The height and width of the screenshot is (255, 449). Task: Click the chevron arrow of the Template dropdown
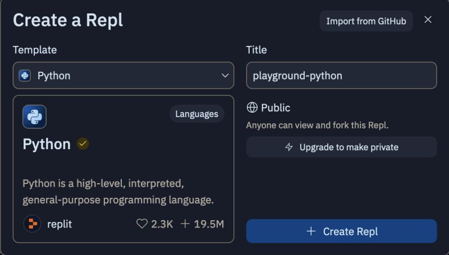225,76
